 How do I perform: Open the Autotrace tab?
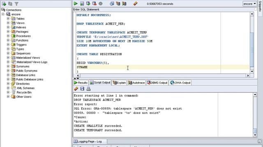pyautogui.click(x=136, y=82)
